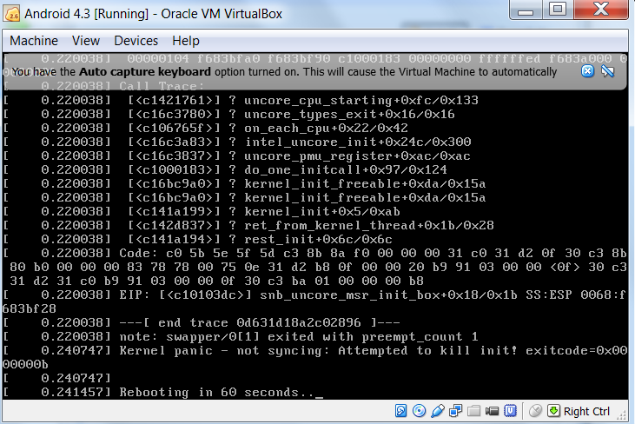The image size is (635, 424).
Task: Maximize the VirtualBox window
Action: pyautogui.click(x=556, y=10)
